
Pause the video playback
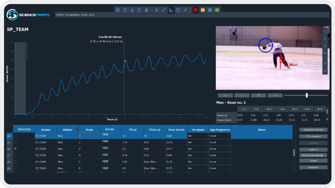[258, 96]
